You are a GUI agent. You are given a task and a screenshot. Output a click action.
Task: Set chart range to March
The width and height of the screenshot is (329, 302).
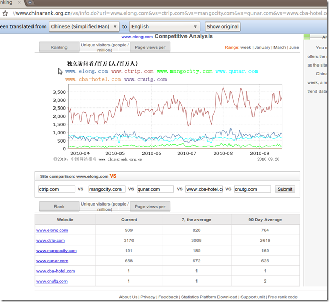tap(279, 47)
